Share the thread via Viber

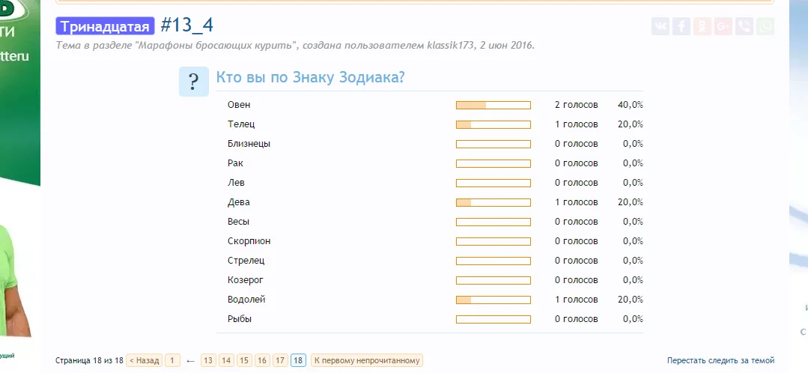coord(744,26)
